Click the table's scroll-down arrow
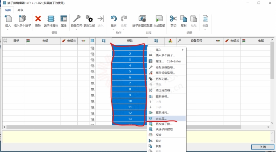 pos(272,123)
